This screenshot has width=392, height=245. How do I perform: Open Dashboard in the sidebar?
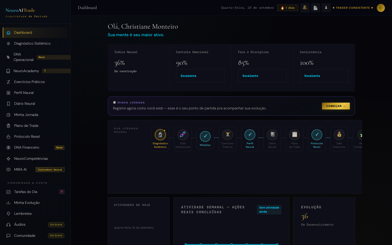click(35, 33)
